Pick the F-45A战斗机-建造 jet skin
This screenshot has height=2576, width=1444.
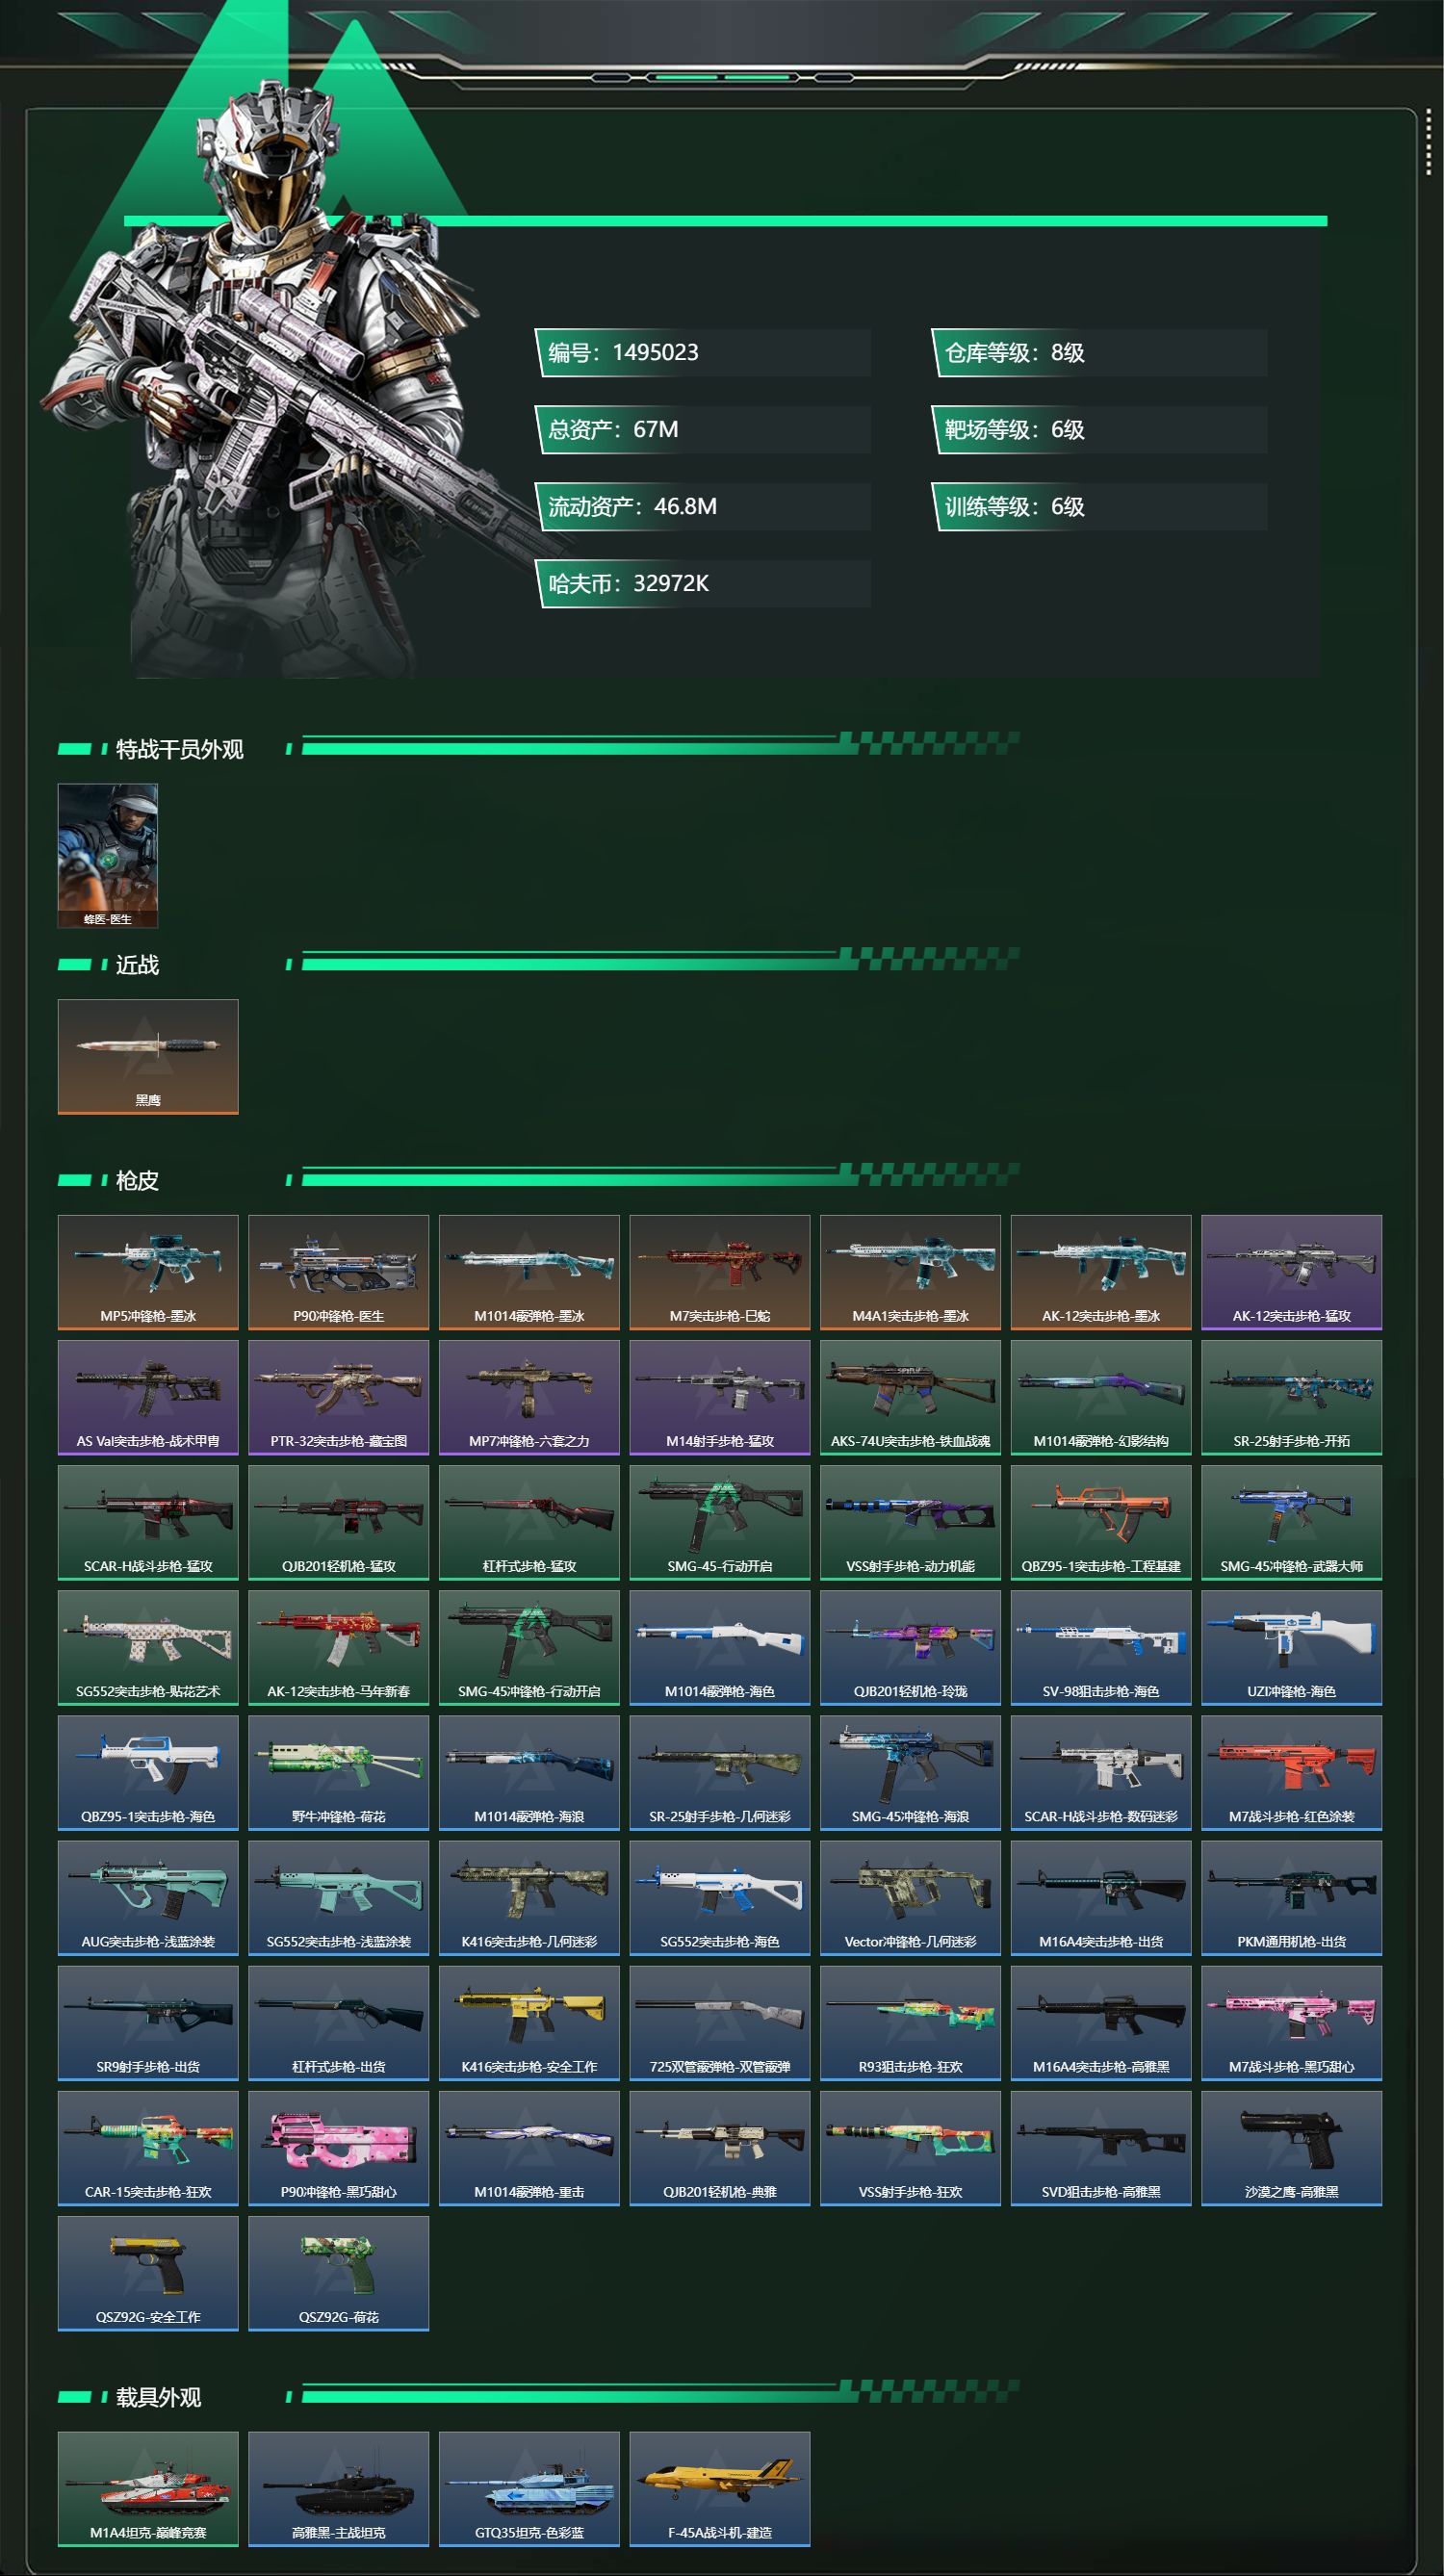[x=720, y=2488]
